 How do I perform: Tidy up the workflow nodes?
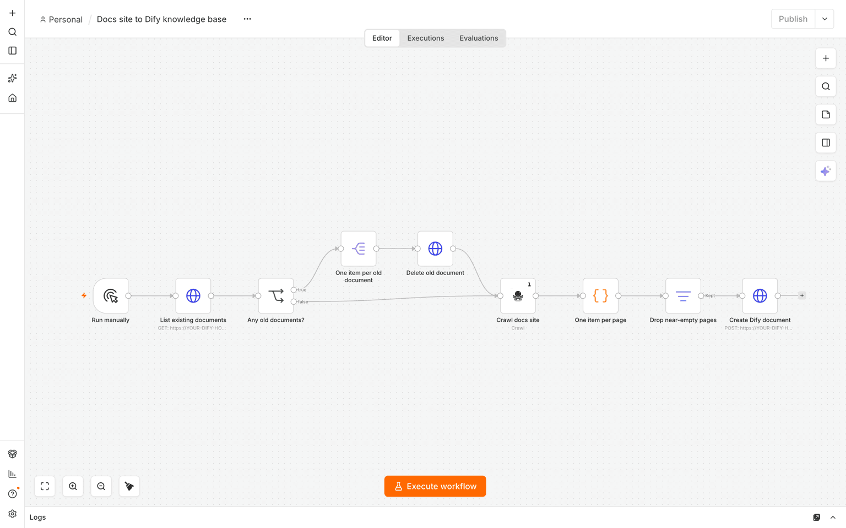click(x=129, y=486)
